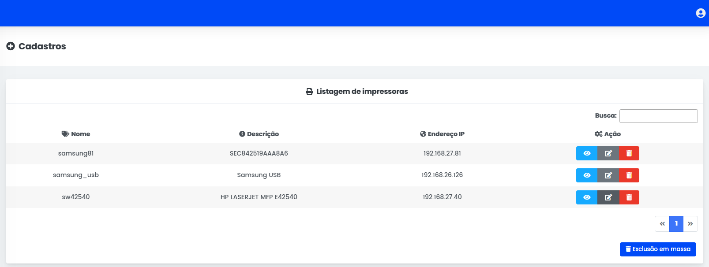Select page 1 in pagination
709x267 pixels.
click(x=676, y=224)
